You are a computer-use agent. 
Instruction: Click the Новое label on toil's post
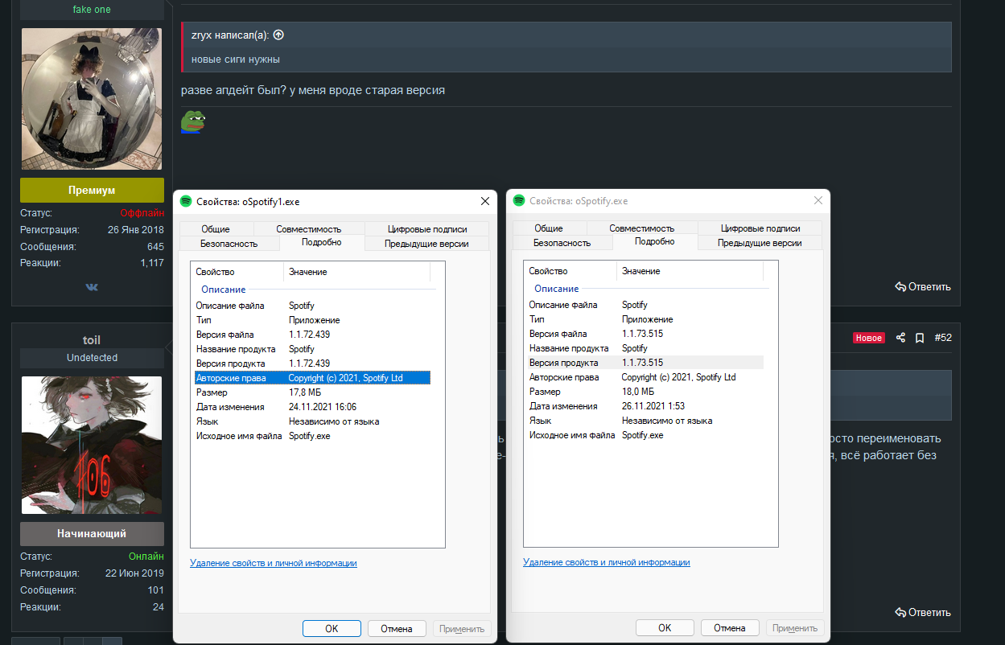click(869, 338)
